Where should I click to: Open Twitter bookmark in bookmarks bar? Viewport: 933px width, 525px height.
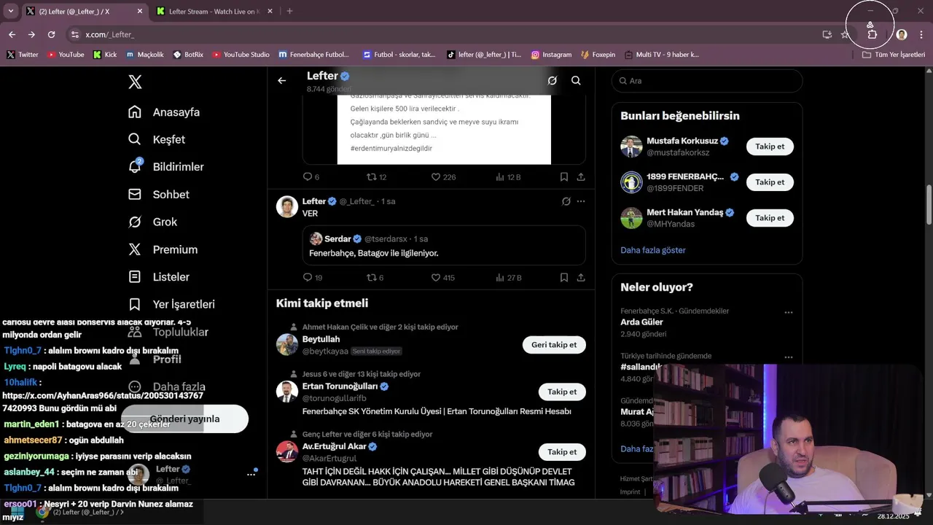click(23, 55)
